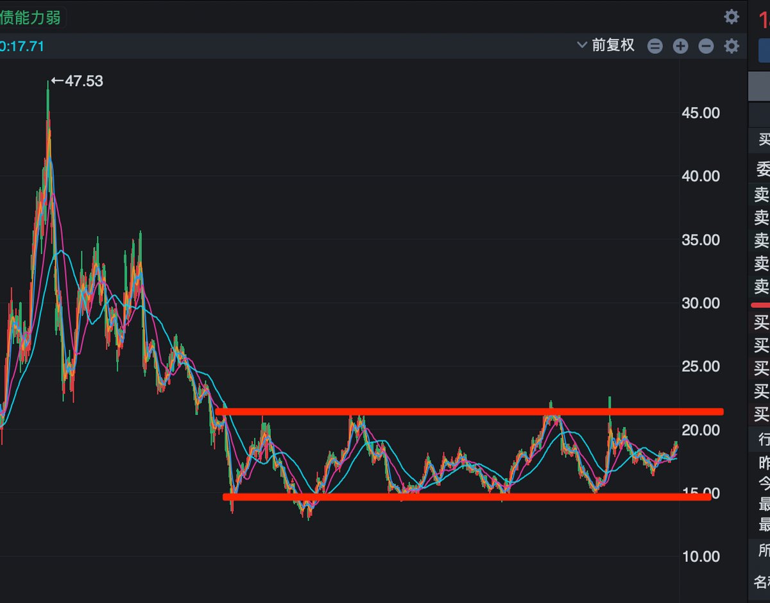Reset chart zoom with the equals icon

[x=654, y=46]
